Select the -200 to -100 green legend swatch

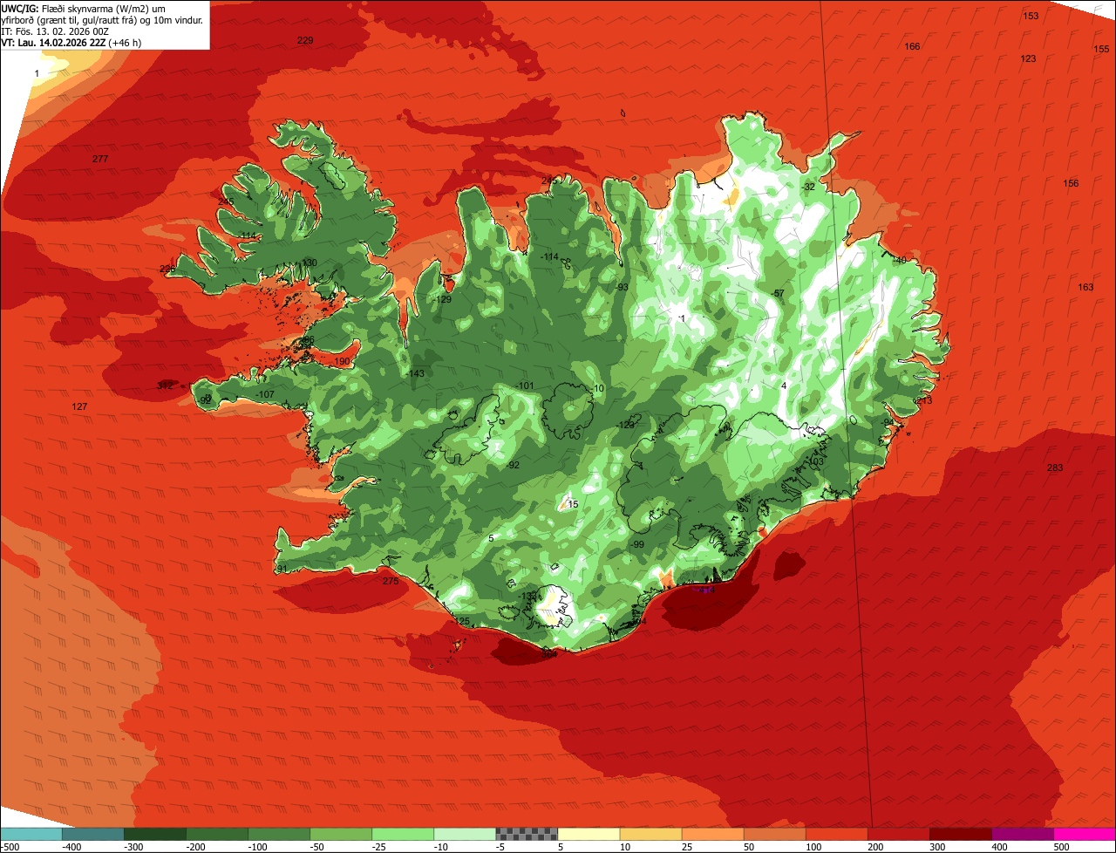tap(217, 834)
